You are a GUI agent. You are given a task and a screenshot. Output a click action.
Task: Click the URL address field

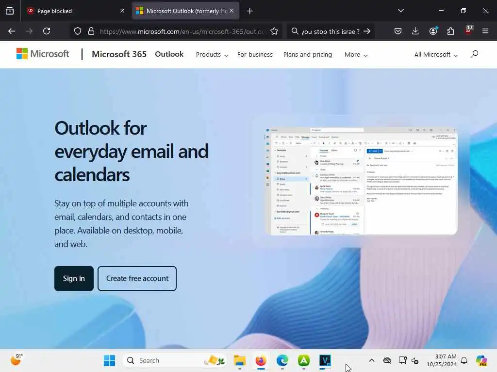tap(182, 31)
